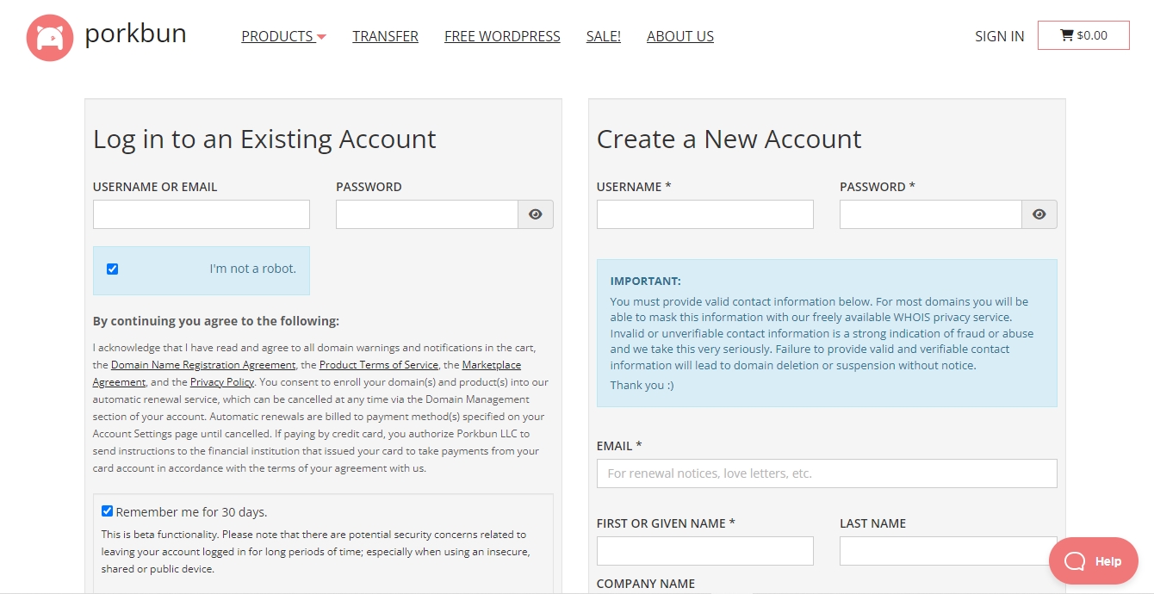Uncheck the I'm not a robot checkbox
Image resolution: width=1154 pixels, height=594 pixels.
coord(112,269)
